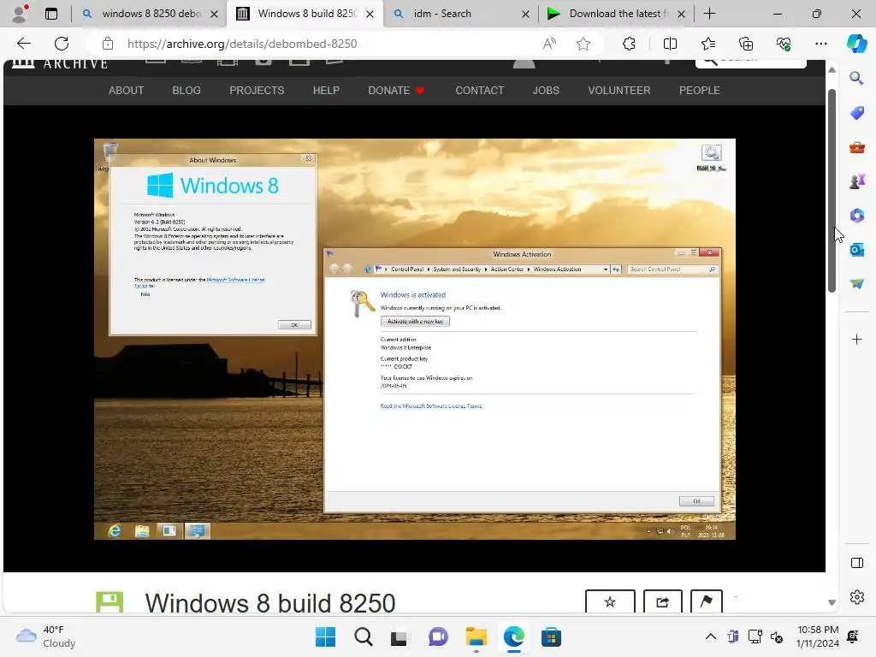Open Browser essentials heart icon
Screen dimensions: 876x657
tap(784, 44)
